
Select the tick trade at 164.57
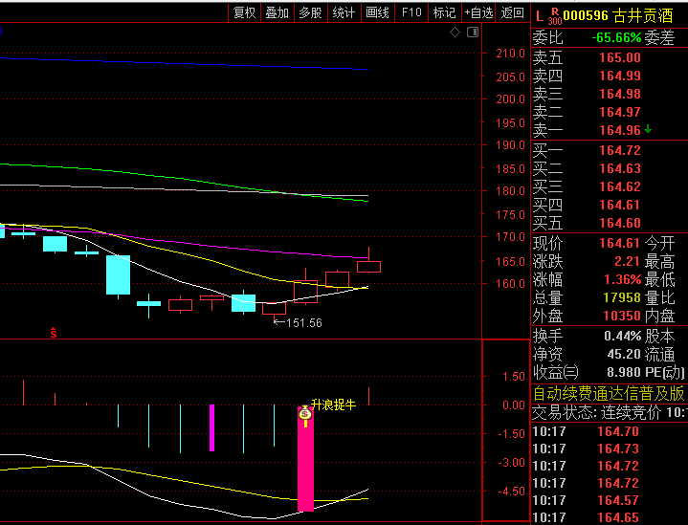[x=618, y=500]
